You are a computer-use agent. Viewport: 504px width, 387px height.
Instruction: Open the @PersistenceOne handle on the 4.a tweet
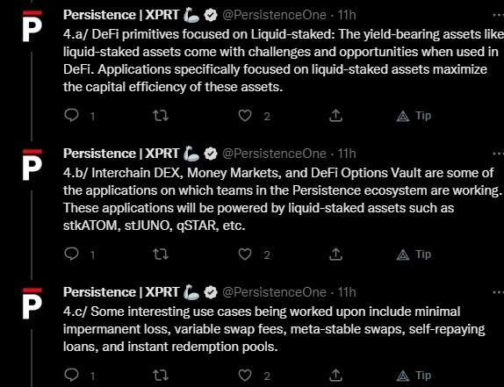pos(274,15)
